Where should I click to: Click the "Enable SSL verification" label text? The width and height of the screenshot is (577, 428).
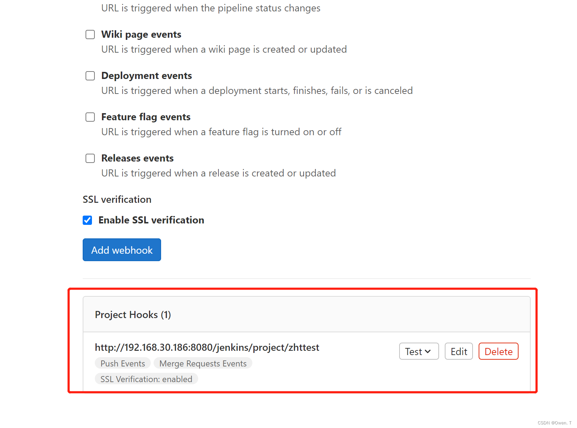(x=151, y=220)
